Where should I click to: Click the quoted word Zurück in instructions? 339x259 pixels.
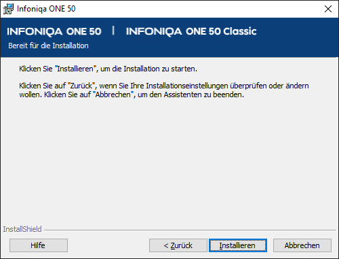pyautogui.click(x=81, y=86)
